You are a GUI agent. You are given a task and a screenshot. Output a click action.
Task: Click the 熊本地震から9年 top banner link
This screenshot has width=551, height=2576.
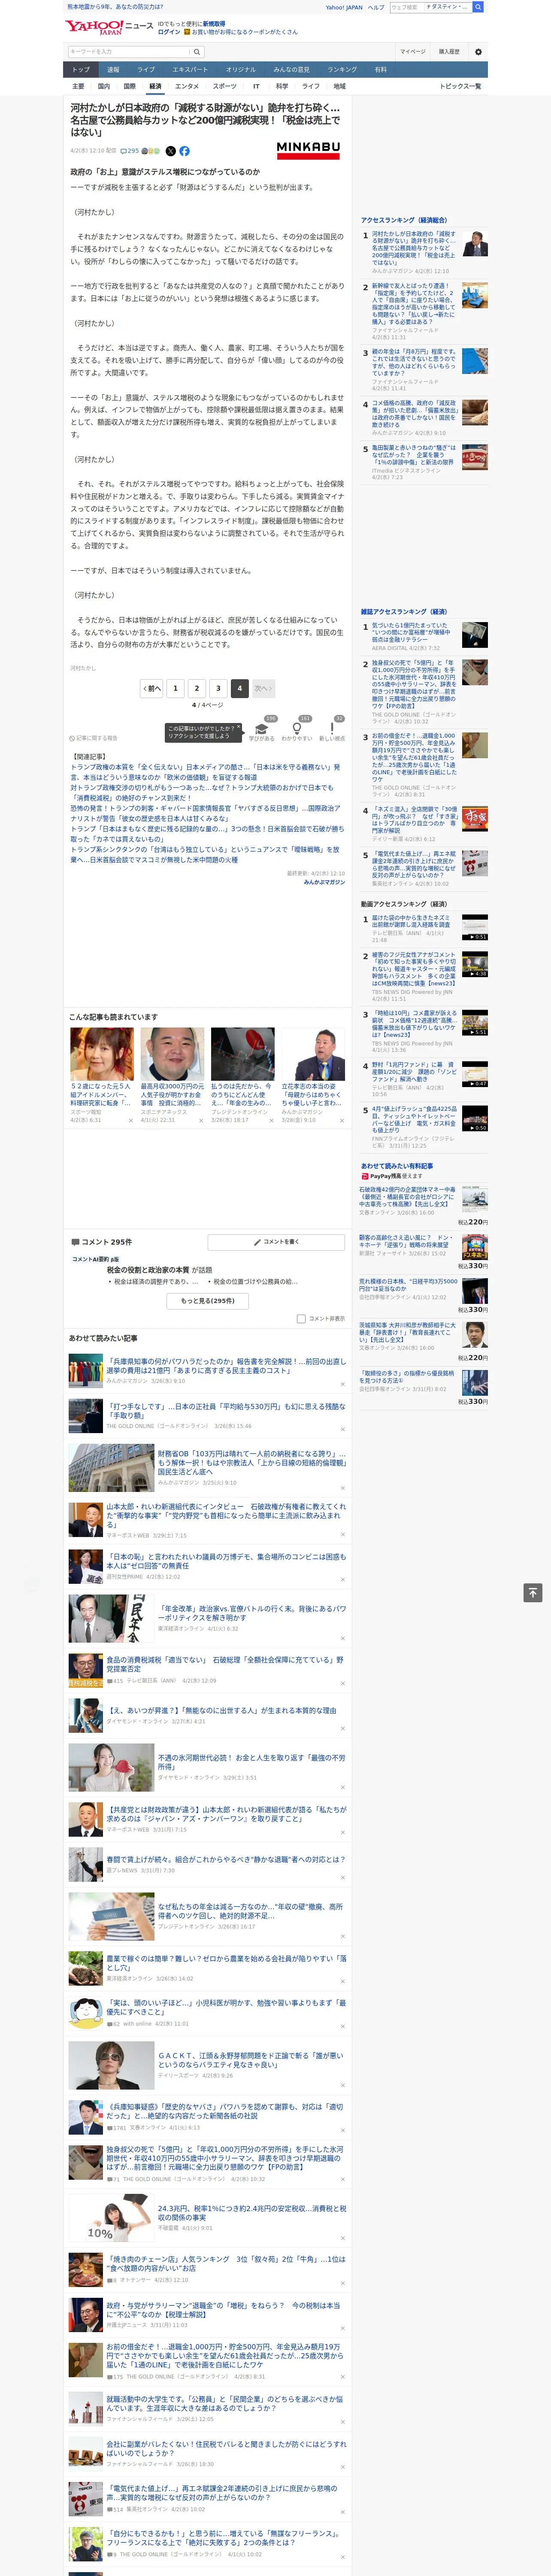point(115,7)
